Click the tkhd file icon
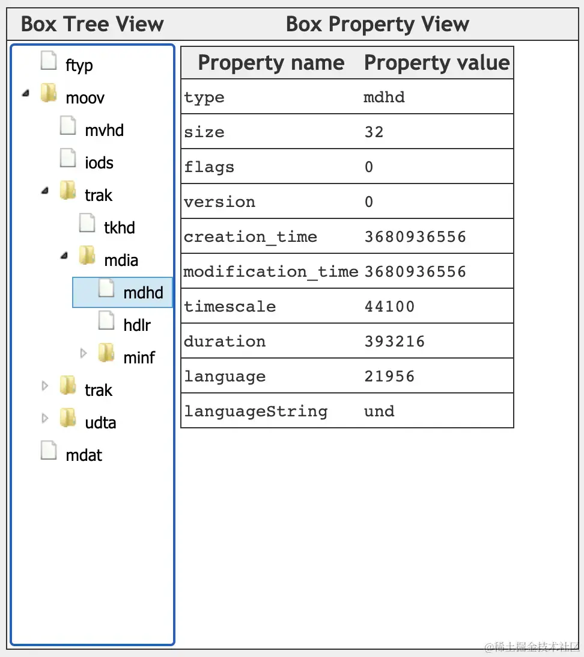Screen dimensions: 584x657 pyautogui.click(x=87, y=223)
